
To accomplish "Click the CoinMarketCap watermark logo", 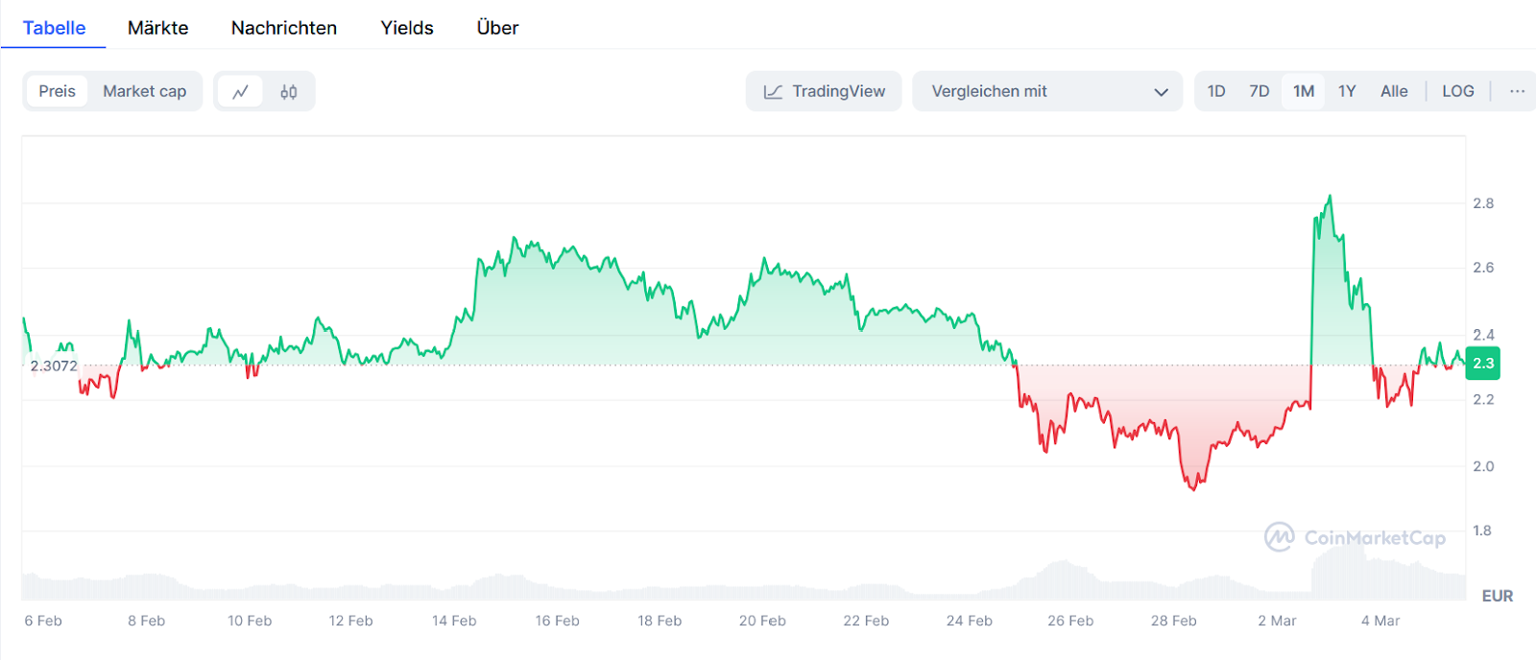I will [x=1355, y=537].
